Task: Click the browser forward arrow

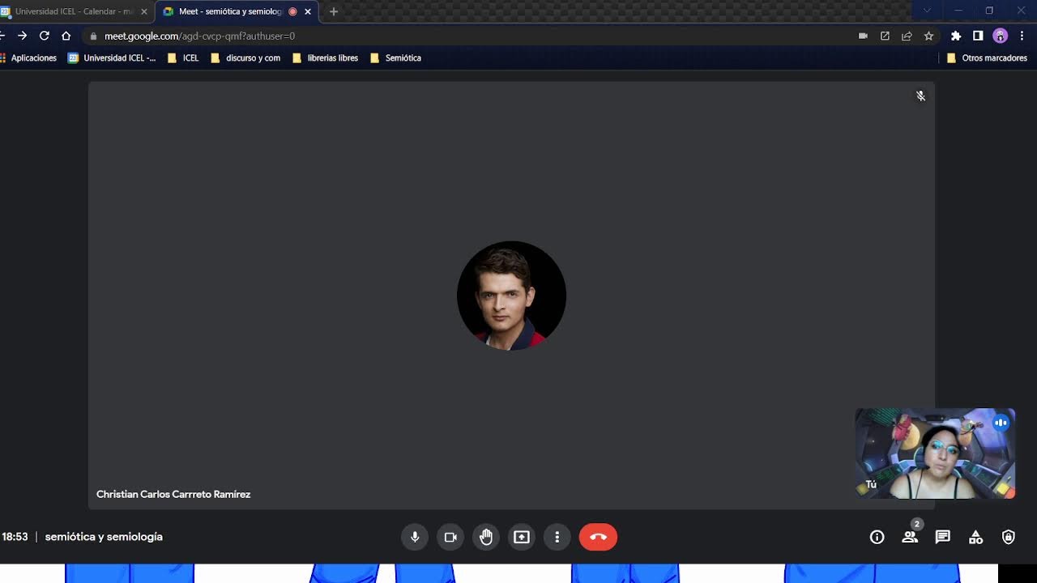Action: 22,36
